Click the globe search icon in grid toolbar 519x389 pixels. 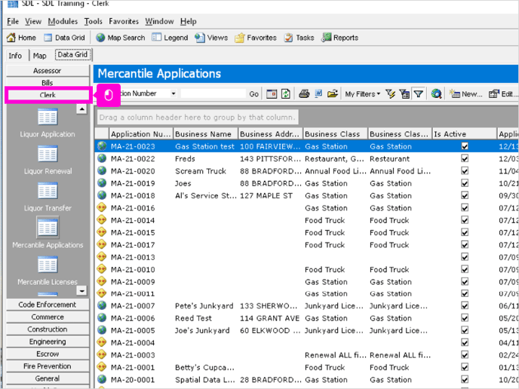coord(436,94)
